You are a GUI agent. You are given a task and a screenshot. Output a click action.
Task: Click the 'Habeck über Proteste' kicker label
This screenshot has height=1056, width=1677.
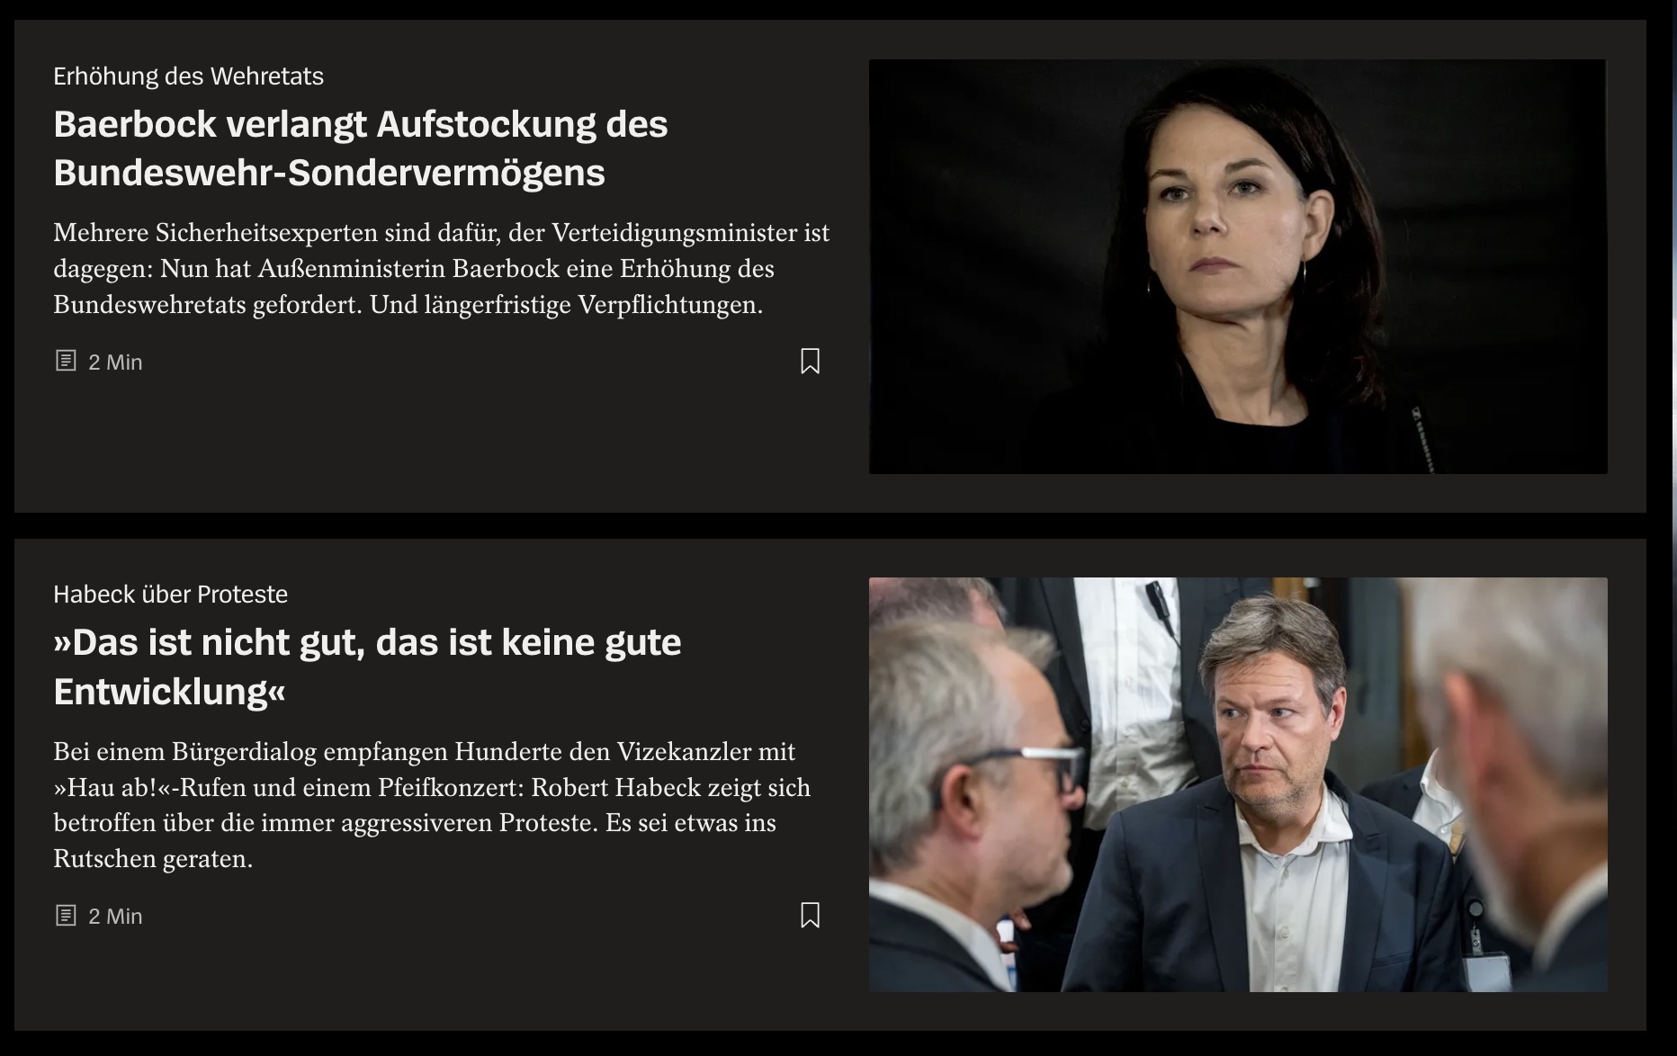(170, 594)
